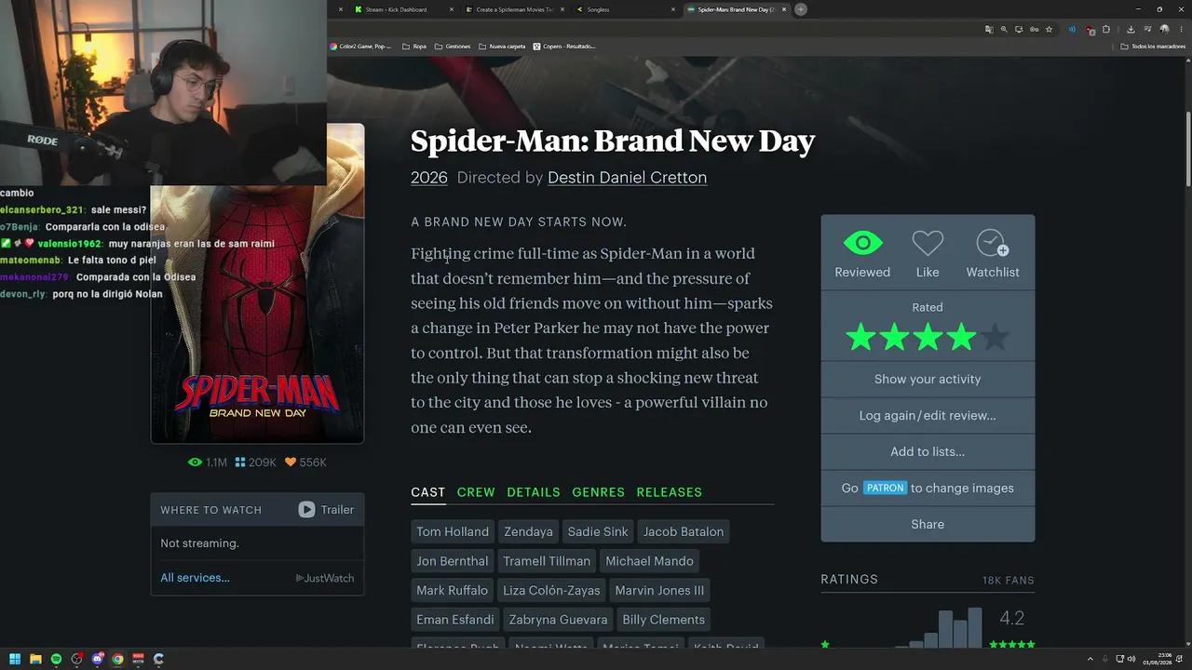This screenshot has height=670, width=1192.
Task: Bookmark this page with star icon
Action: coord(1049,30)
